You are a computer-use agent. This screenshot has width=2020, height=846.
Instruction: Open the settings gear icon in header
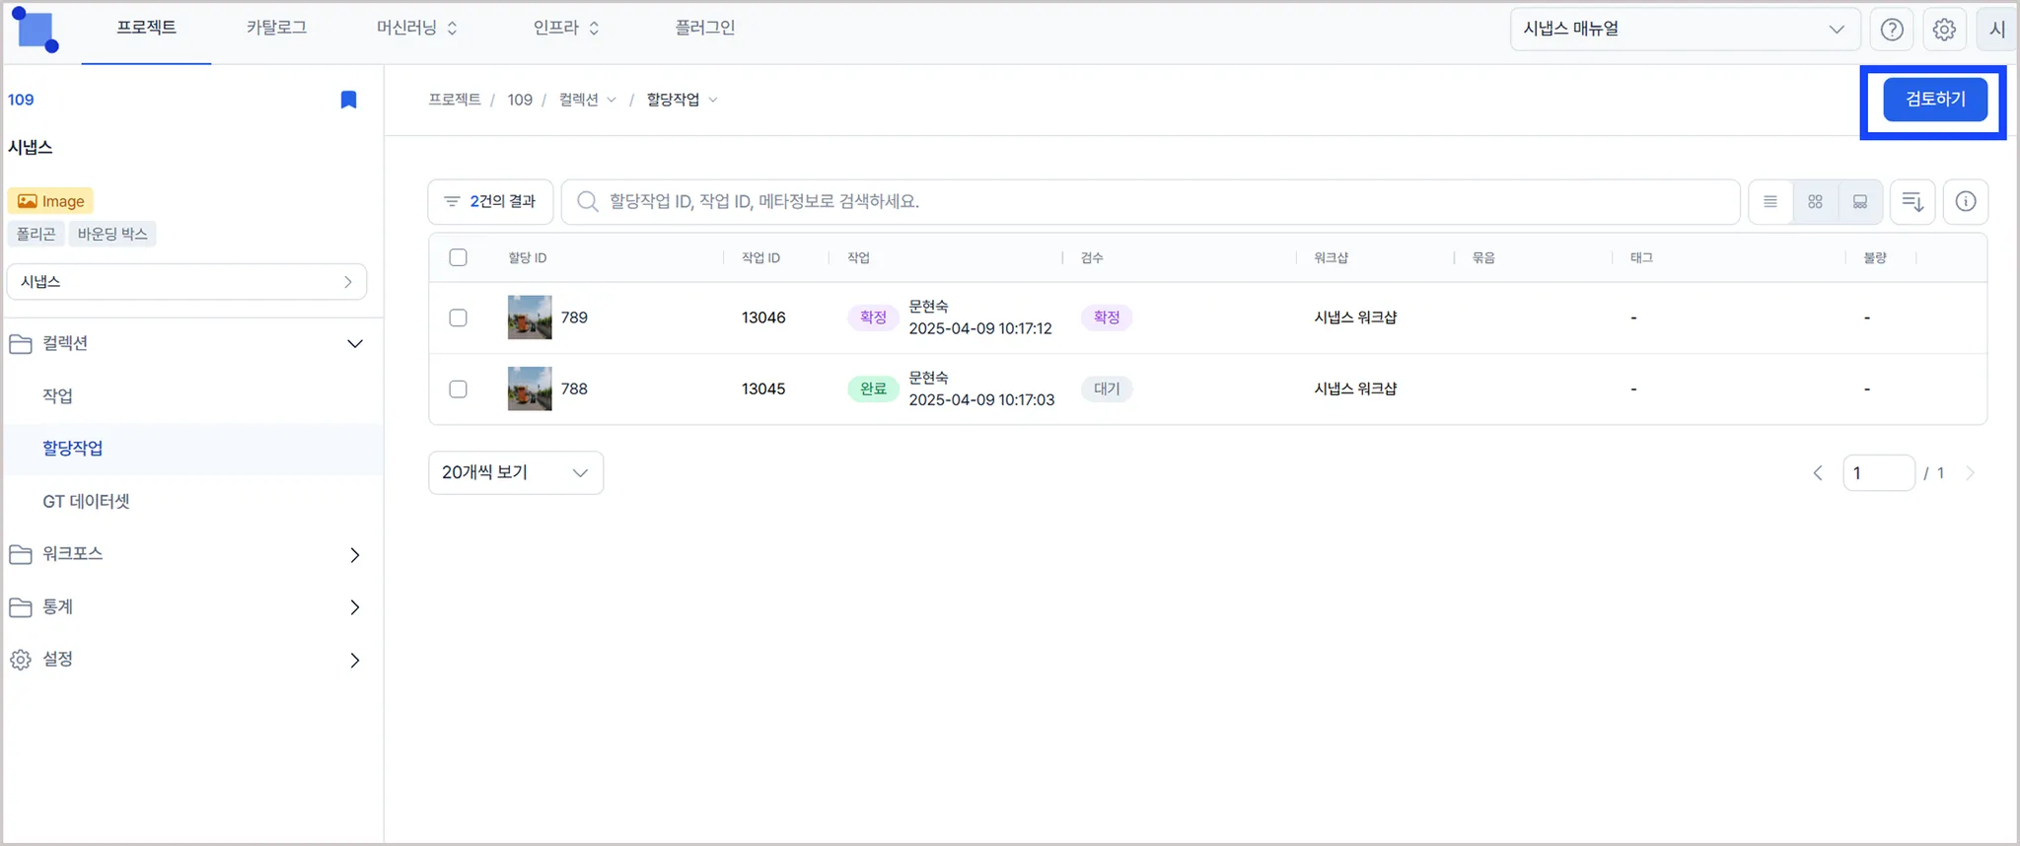(x=1944, y=30)
